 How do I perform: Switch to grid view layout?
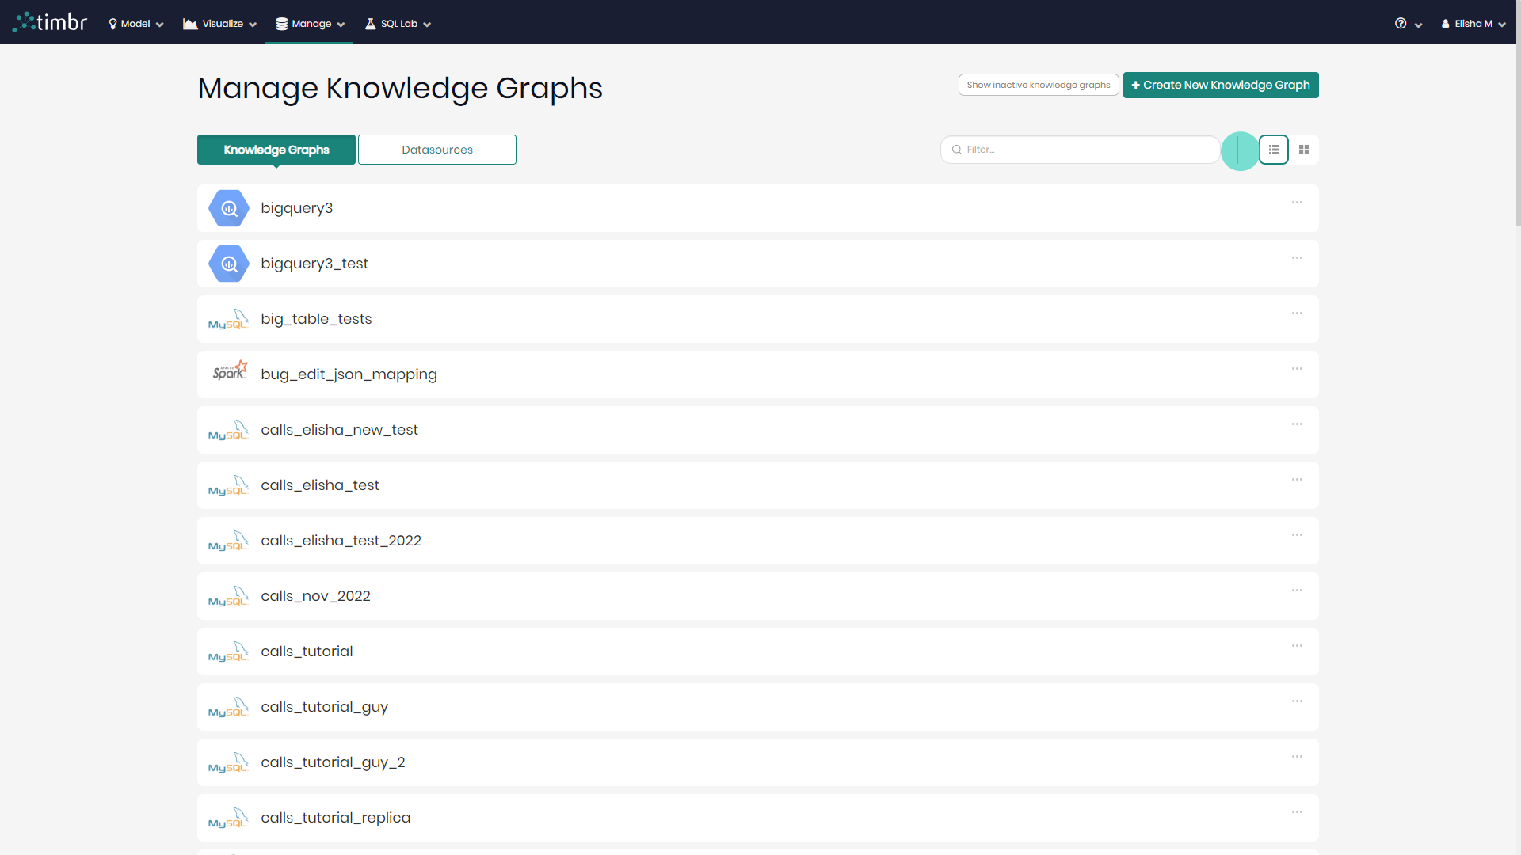(x=1304, y=150)
